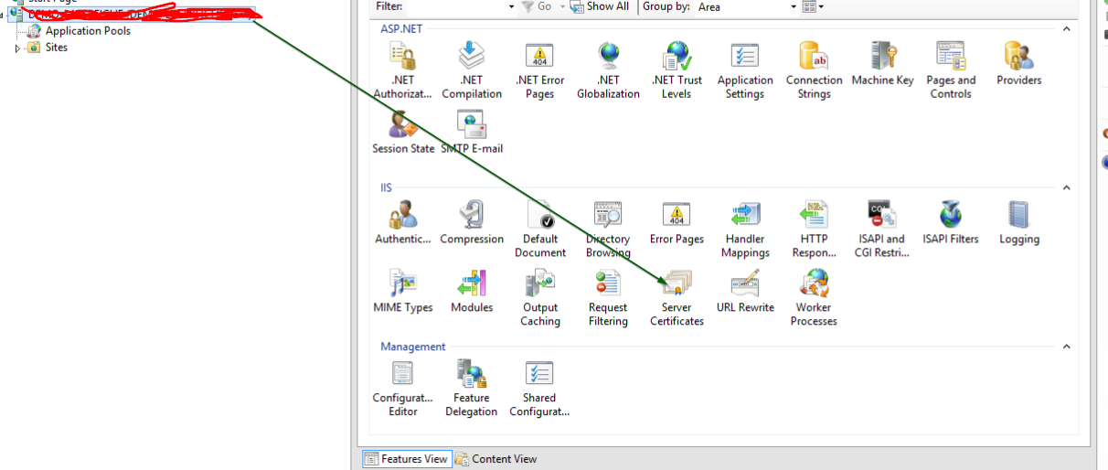Open ISAPI and CGI Restrictions feature
1108x470 pixels.
882,230
